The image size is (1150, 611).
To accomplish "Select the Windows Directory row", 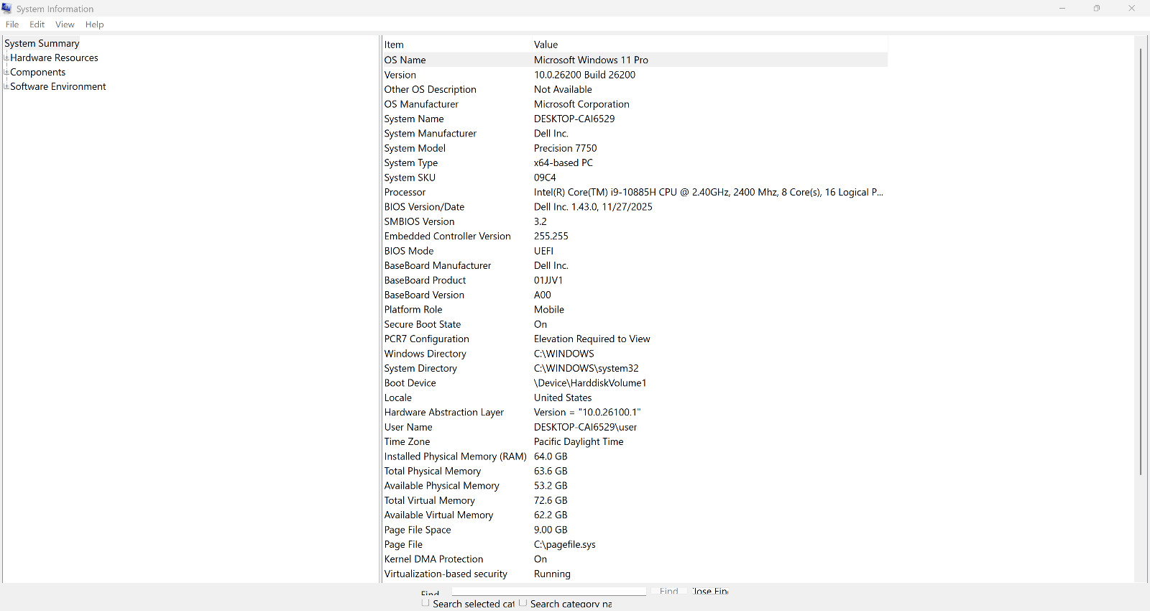I will click(x=635, y=354).
